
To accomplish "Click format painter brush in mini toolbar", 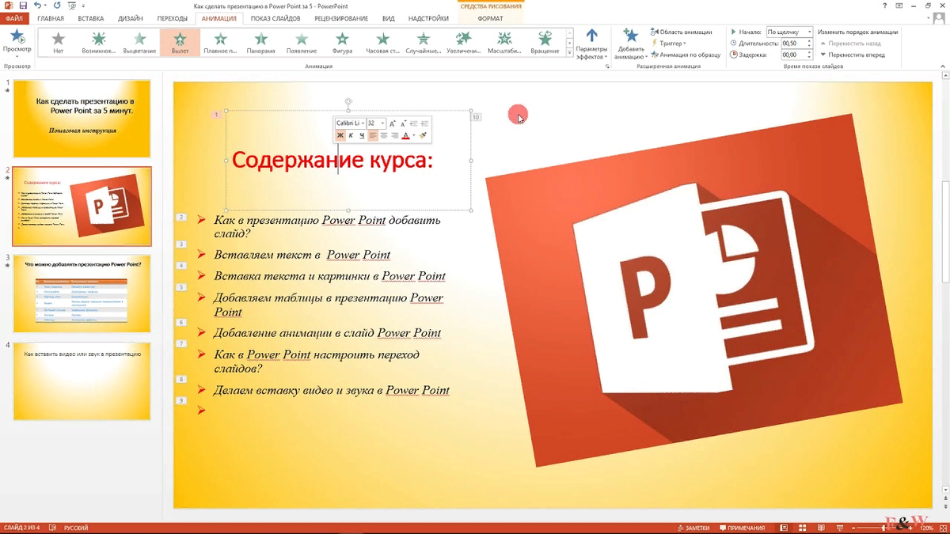I will point(424,135).
